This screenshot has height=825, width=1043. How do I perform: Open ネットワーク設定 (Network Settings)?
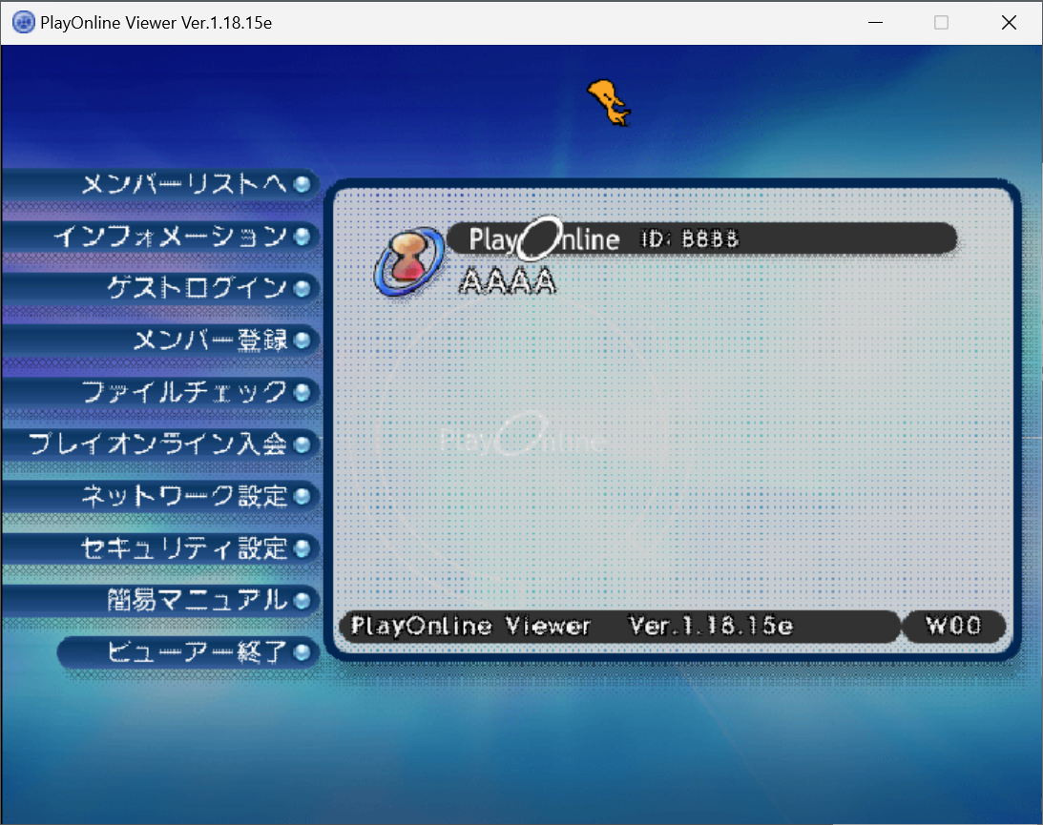tap(184, 496)
